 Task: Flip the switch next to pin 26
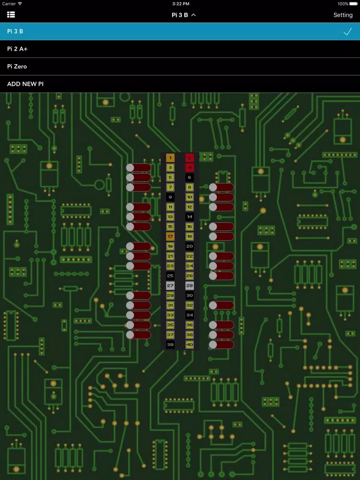[221, 275]
